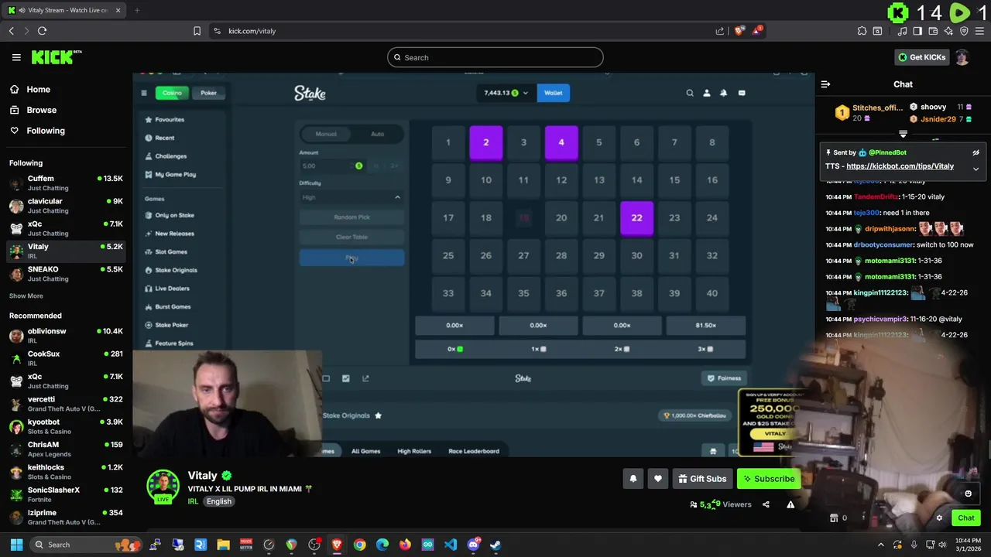
Task: Bookmark this page with the bookmark icon
Action: pos(197,31)
